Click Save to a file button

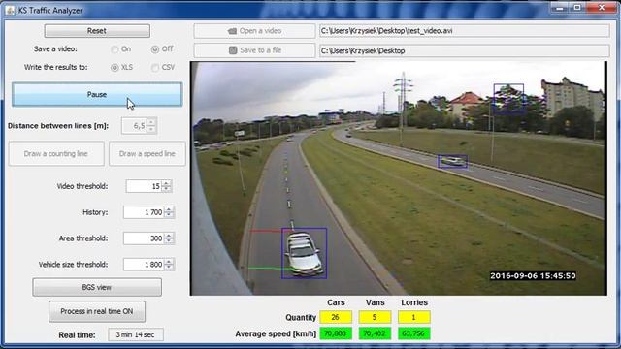(254, 50)
